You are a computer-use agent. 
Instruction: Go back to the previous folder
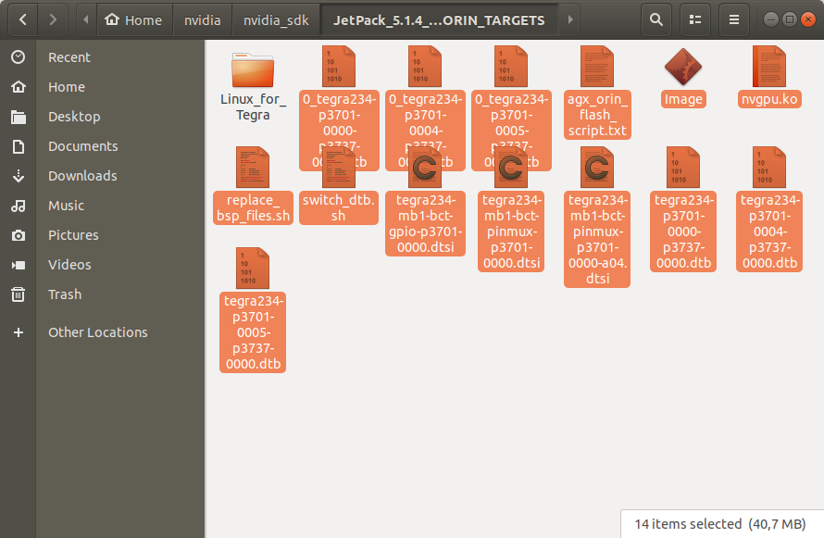coord(22,20)
